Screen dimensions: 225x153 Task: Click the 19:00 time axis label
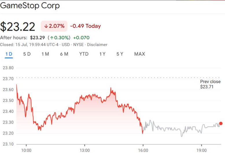tap(201, 150)
